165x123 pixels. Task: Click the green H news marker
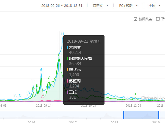[59, 55]
